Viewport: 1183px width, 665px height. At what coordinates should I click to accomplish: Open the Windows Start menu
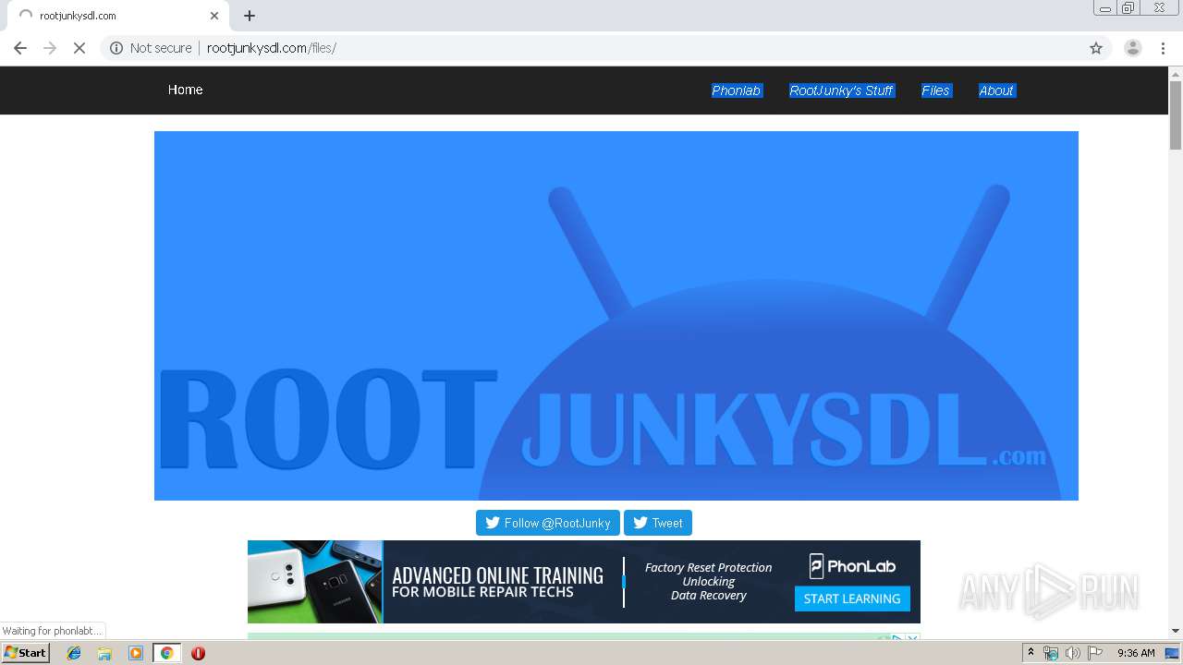pyautogui.click(x=26, y=653)
